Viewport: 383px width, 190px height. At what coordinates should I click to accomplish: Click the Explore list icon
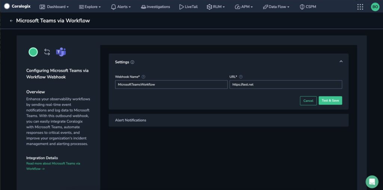82,7
